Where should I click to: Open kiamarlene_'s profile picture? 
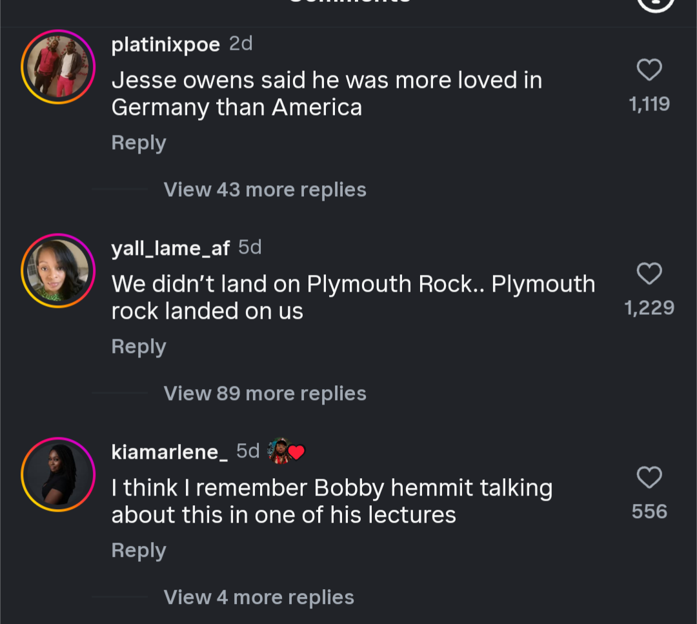coord(58,474)
